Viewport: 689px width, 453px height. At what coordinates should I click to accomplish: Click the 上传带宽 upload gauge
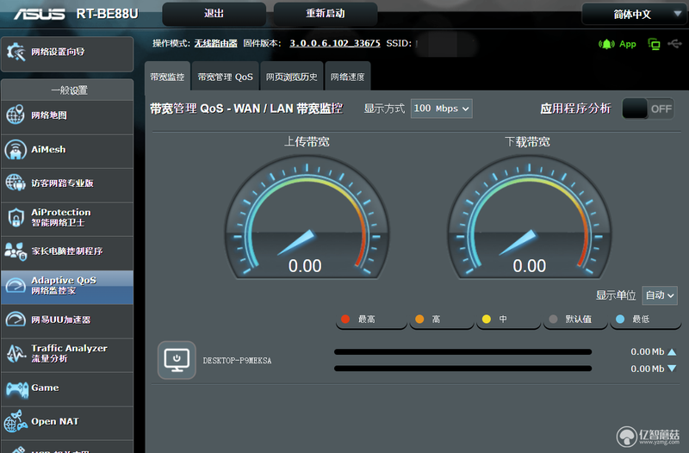coord(307,217)
